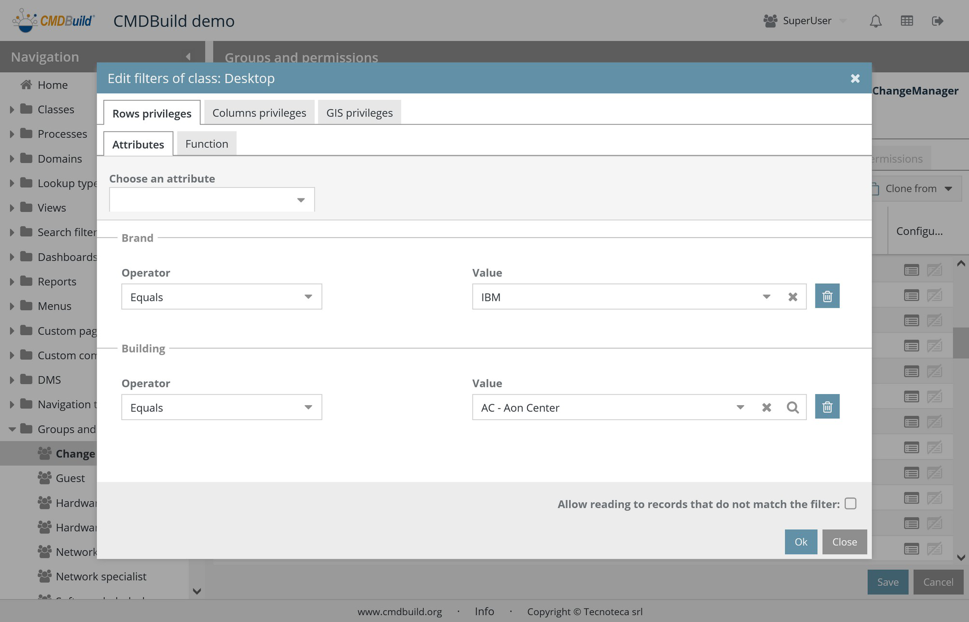Click the Close button in dialog
969x622 pixels.
click(844, 542)
